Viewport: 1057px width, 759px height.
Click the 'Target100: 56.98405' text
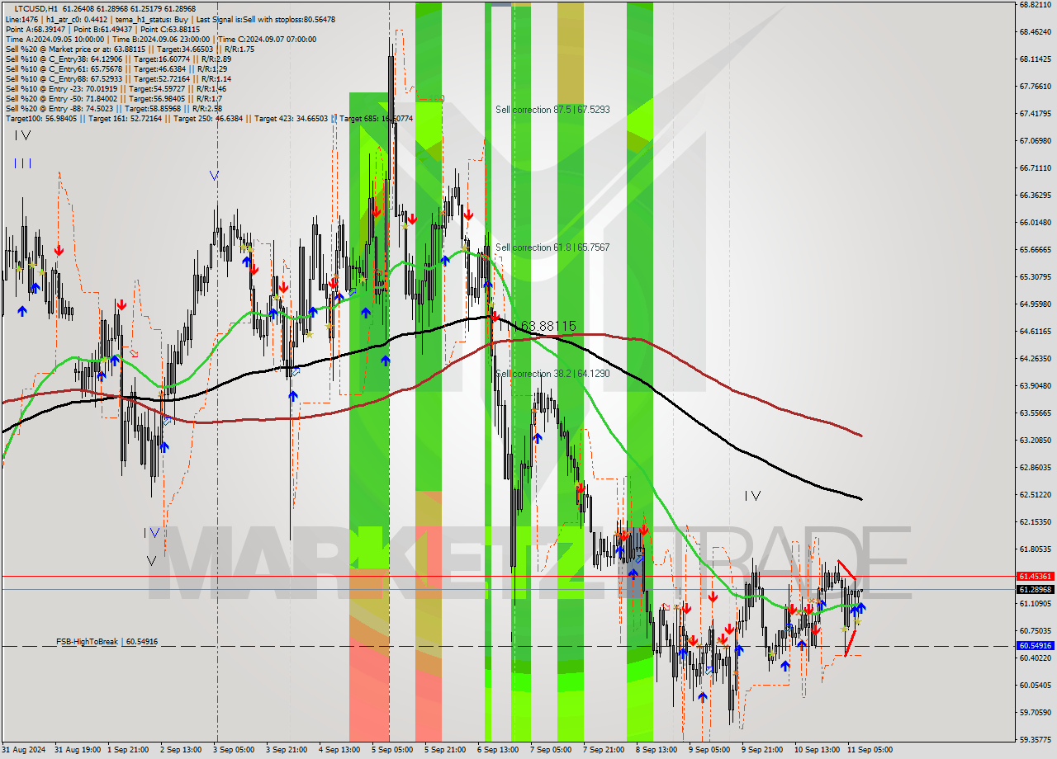point(41,118)
